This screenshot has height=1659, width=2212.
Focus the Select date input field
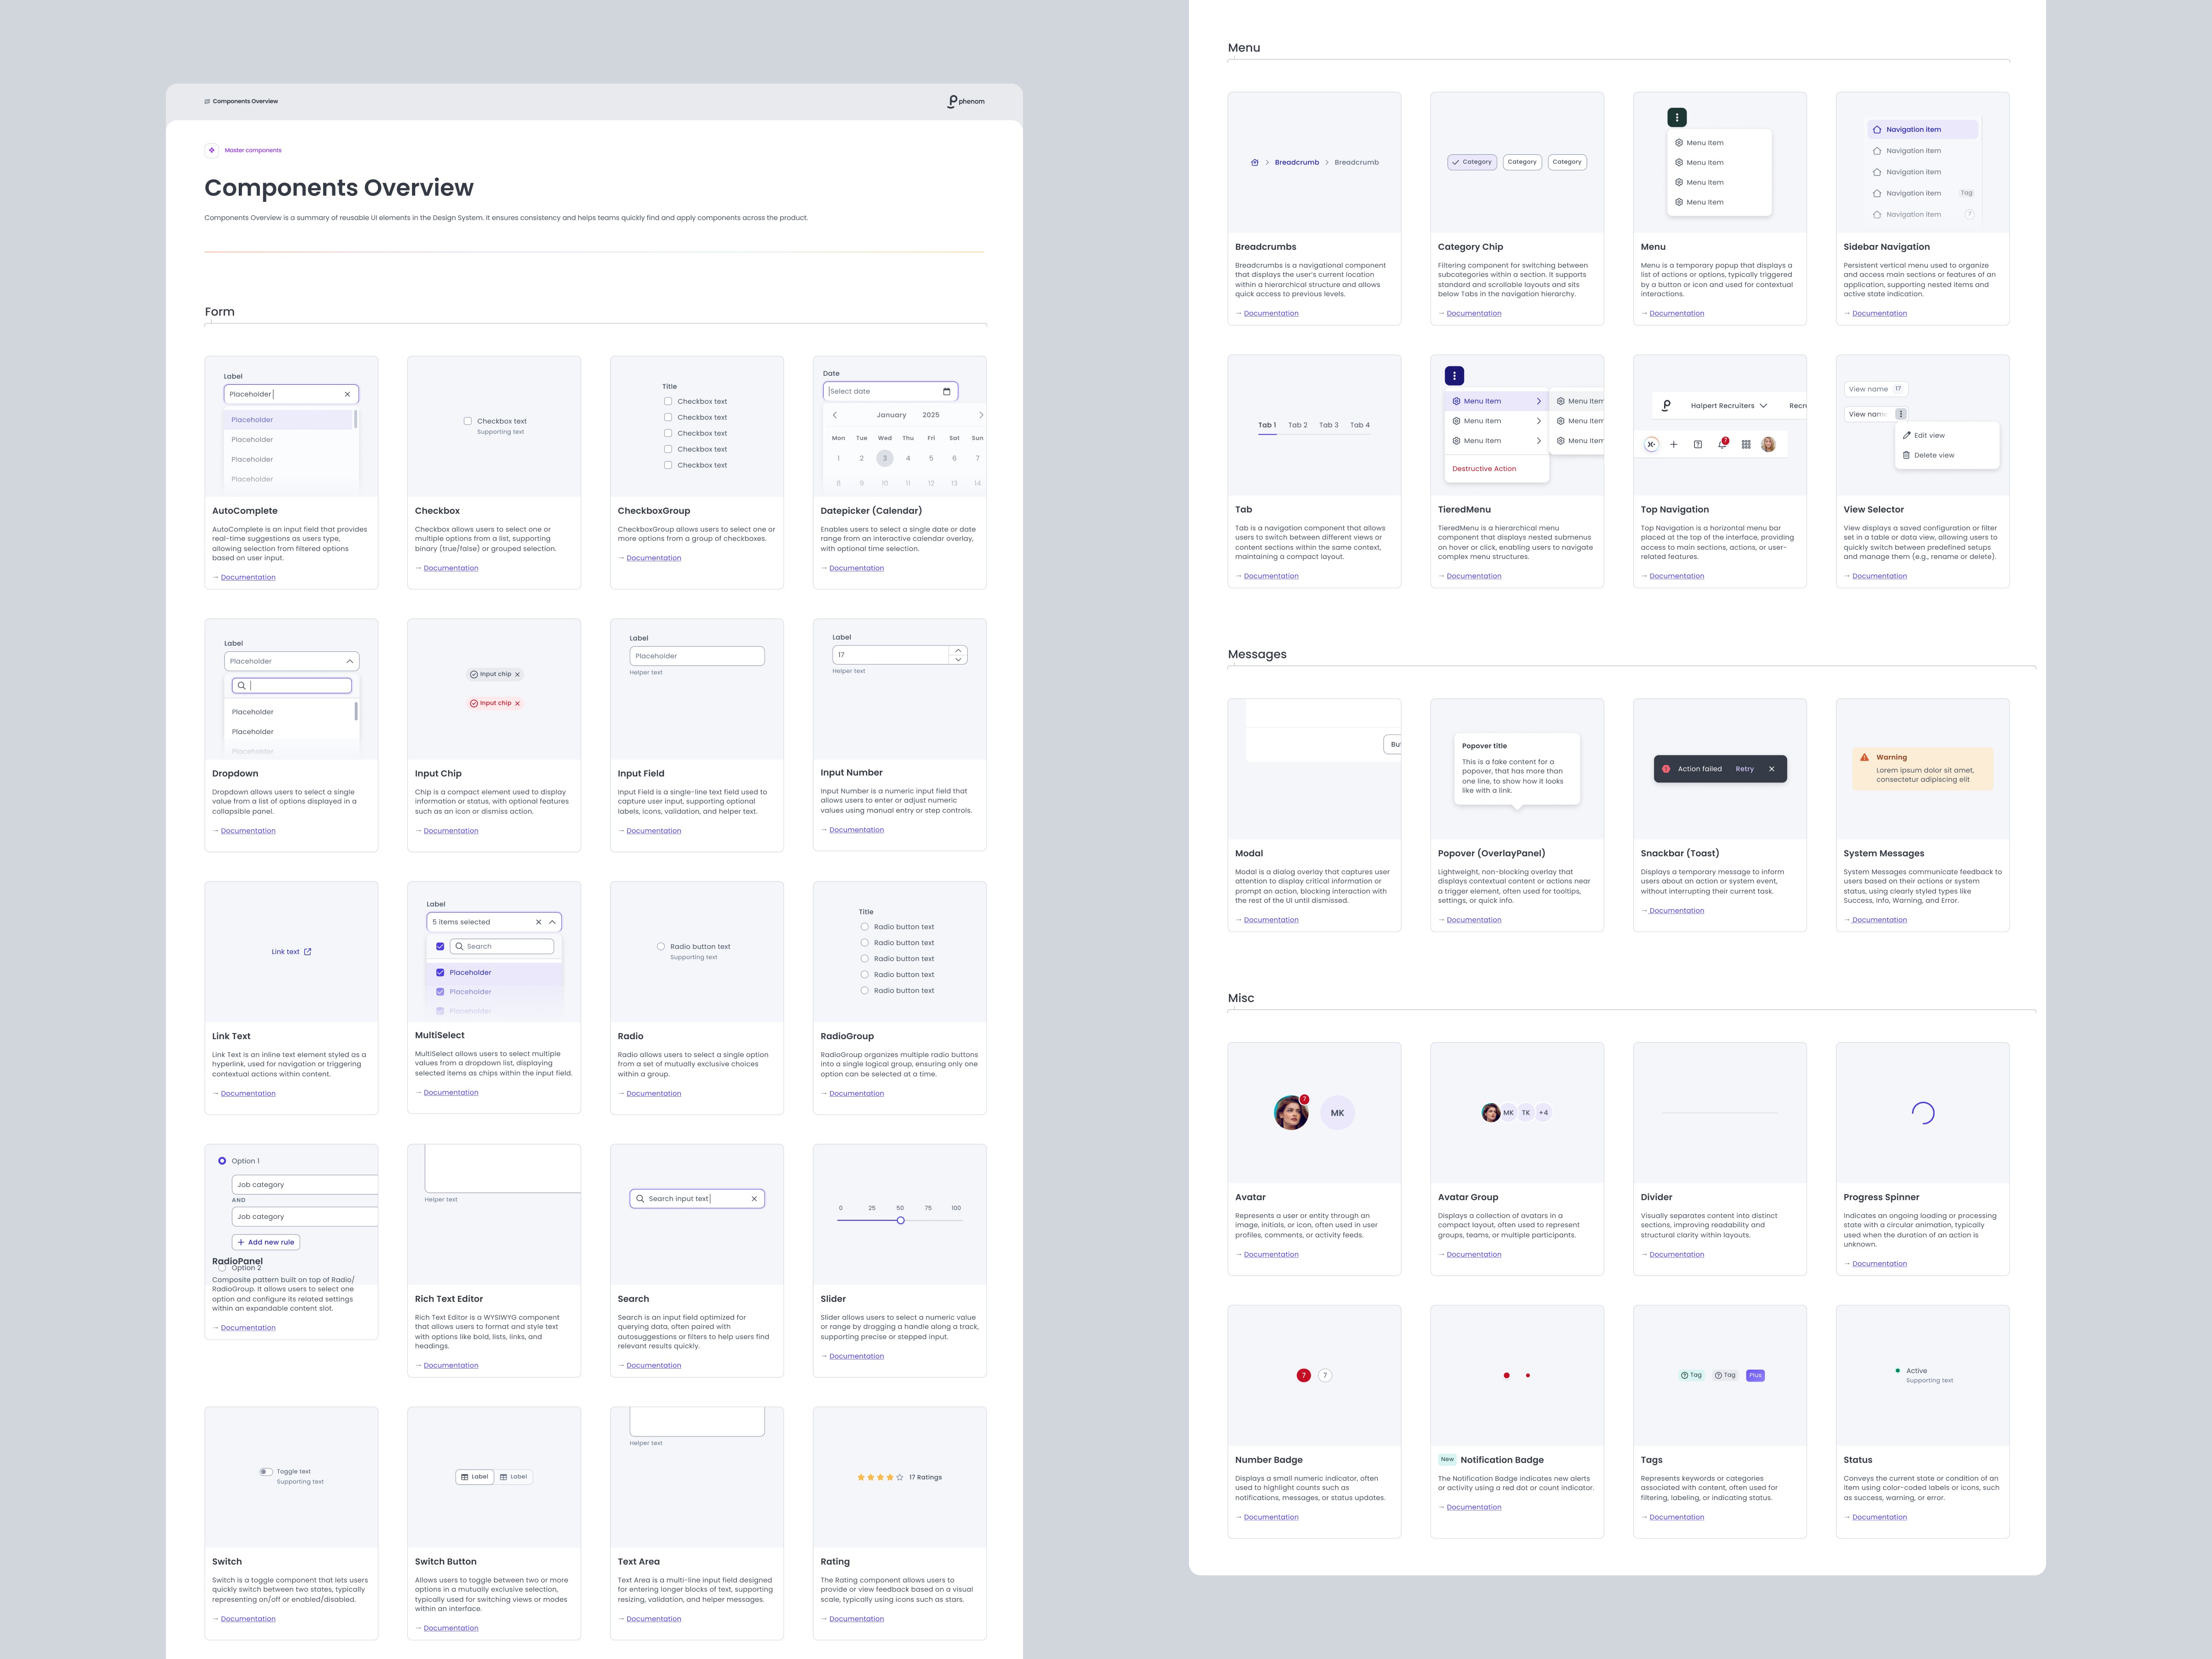click(890, 391)
